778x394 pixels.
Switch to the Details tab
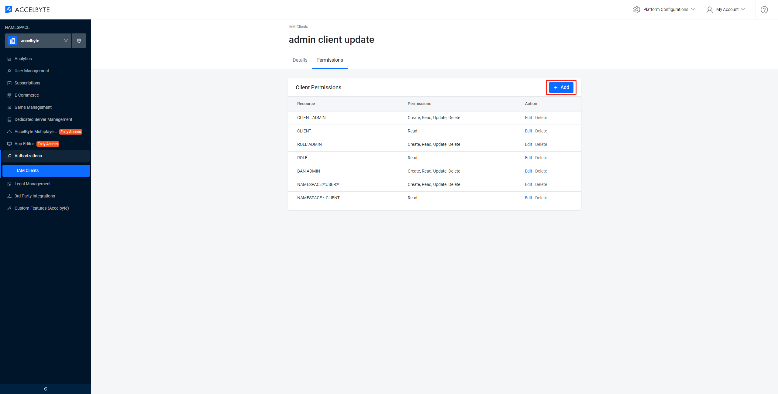(x=300, y=60)
